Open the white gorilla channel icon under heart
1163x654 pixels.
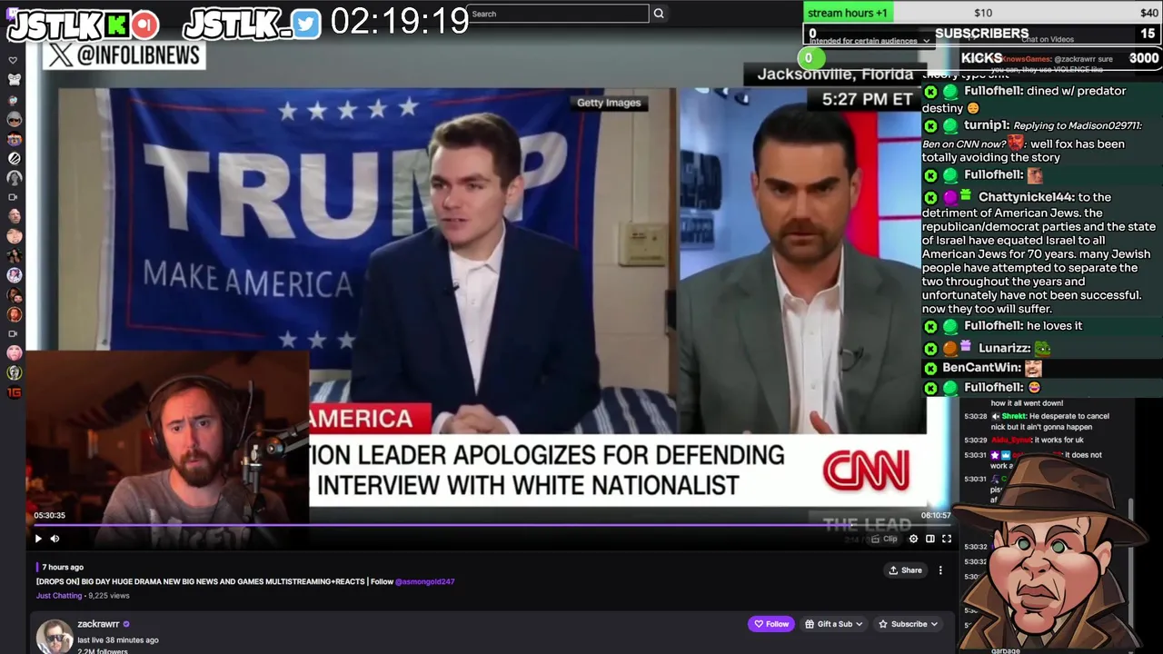coord(14,80)
